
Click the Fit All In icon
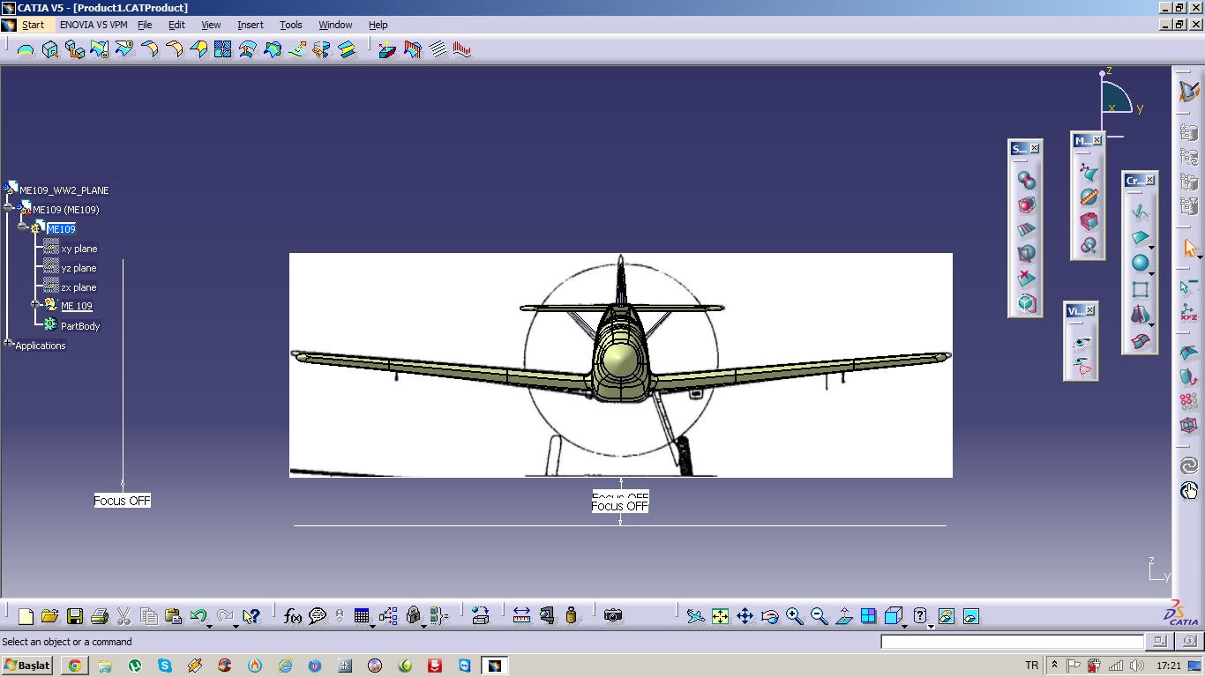tap(720, 616)
